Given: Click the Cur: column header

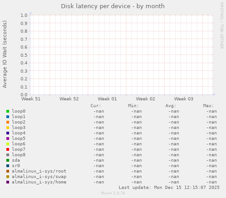Looking at the screenshot, I should point(96,106).
